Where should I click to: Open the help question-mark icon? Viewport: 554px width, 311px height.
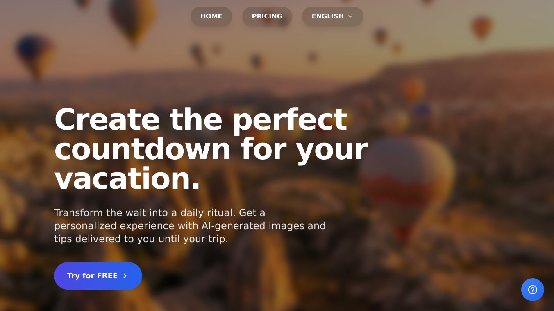point(532,290)
